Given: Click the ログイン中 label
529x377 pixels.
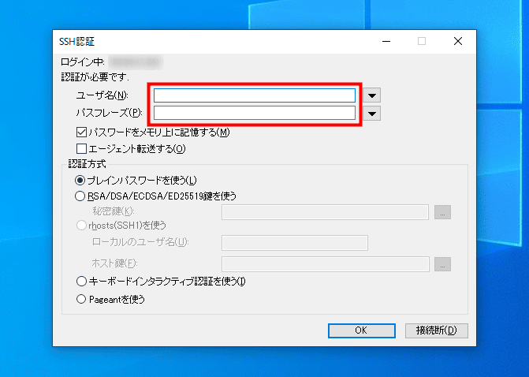Looking at the screenshot, I should click(x=83, y=62).
